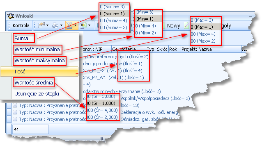Click the first toolbar icon next to Kontrola
262x150 pixels.
pos(41,25)
